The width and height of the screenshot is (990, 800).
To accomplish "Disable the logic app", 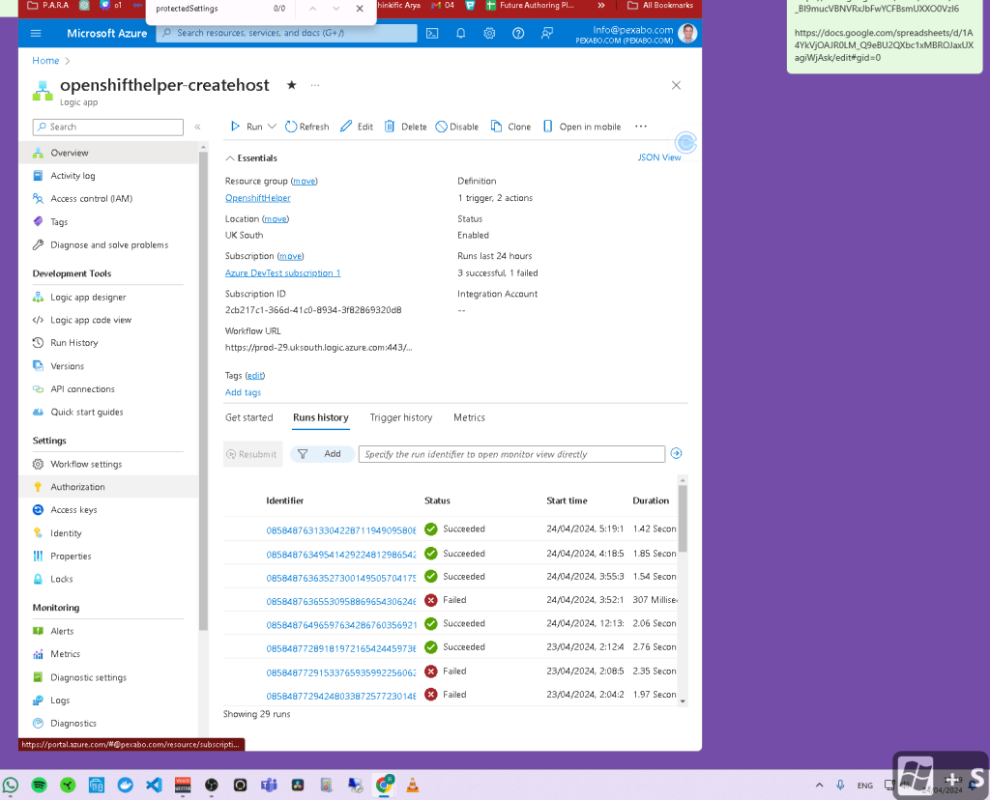I will [457, 127].
